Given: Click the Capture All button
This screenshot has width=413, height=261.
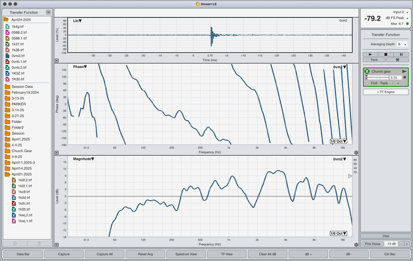Looking at the screenshot, I should coord(104,254).
